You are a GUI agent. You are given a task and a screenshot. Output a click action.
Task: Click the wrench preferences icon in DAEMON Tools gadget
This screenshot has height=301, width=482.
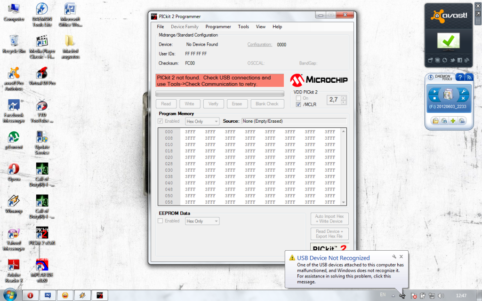pos(463,91)
